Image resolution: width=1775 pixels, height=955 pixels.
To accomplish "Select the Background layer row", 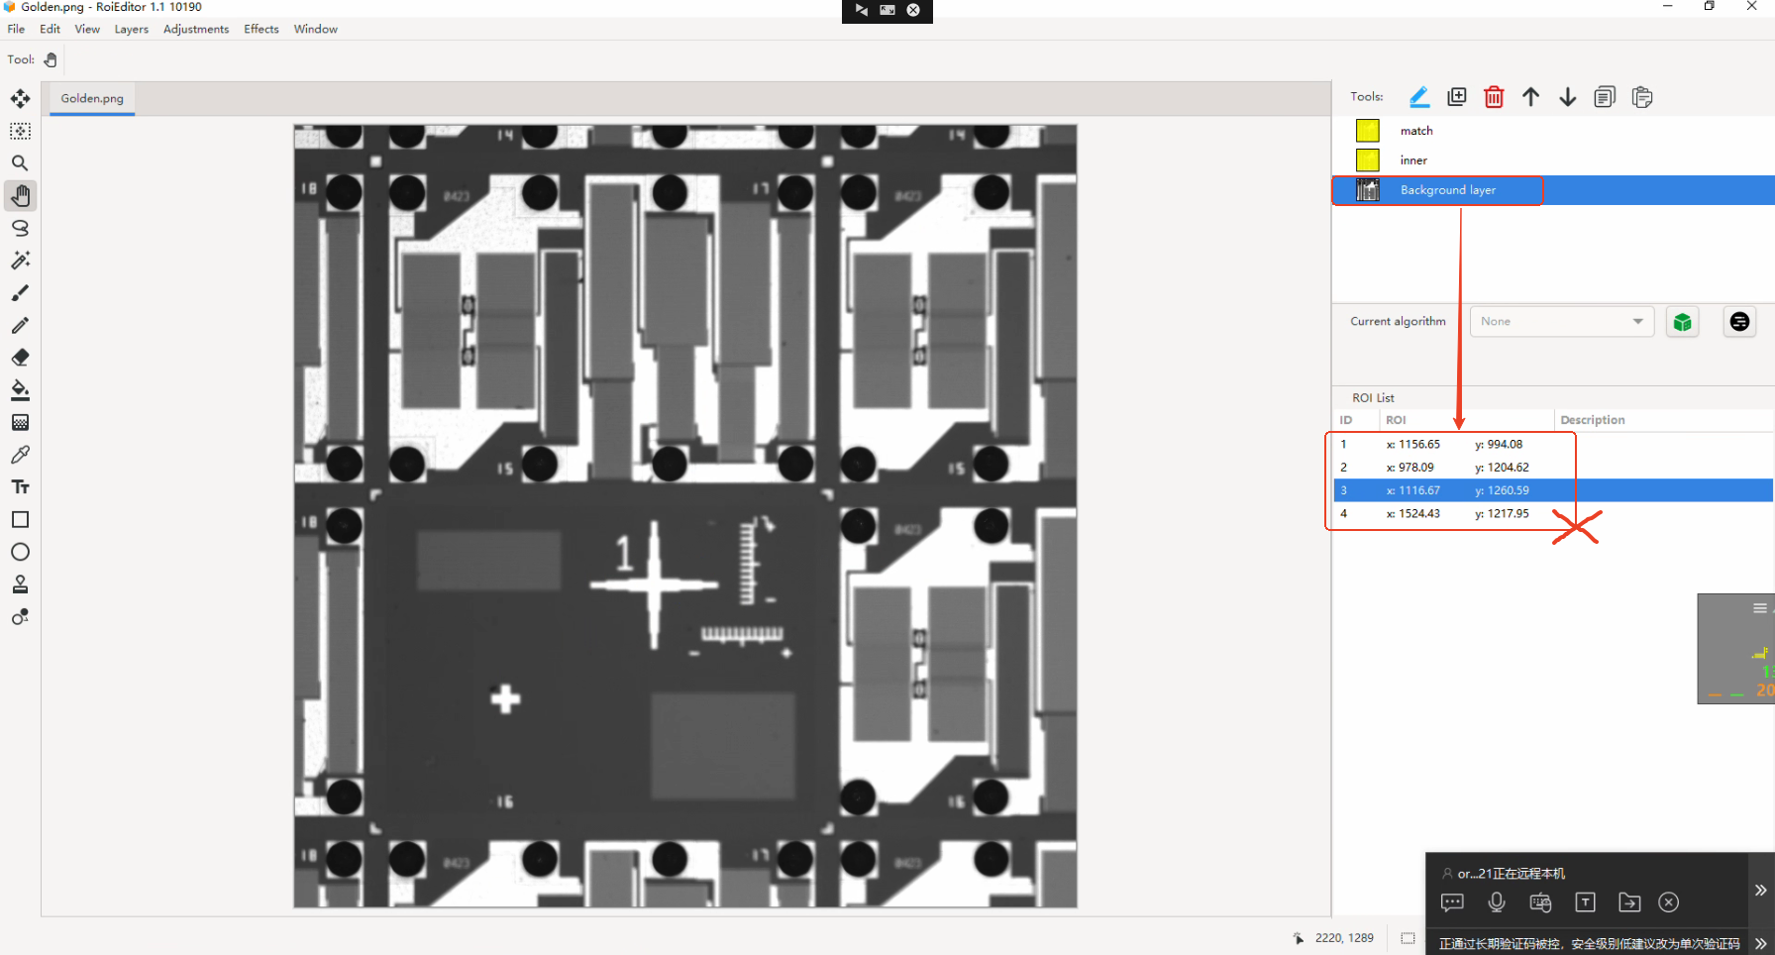I will click(x=1552, y=190).
